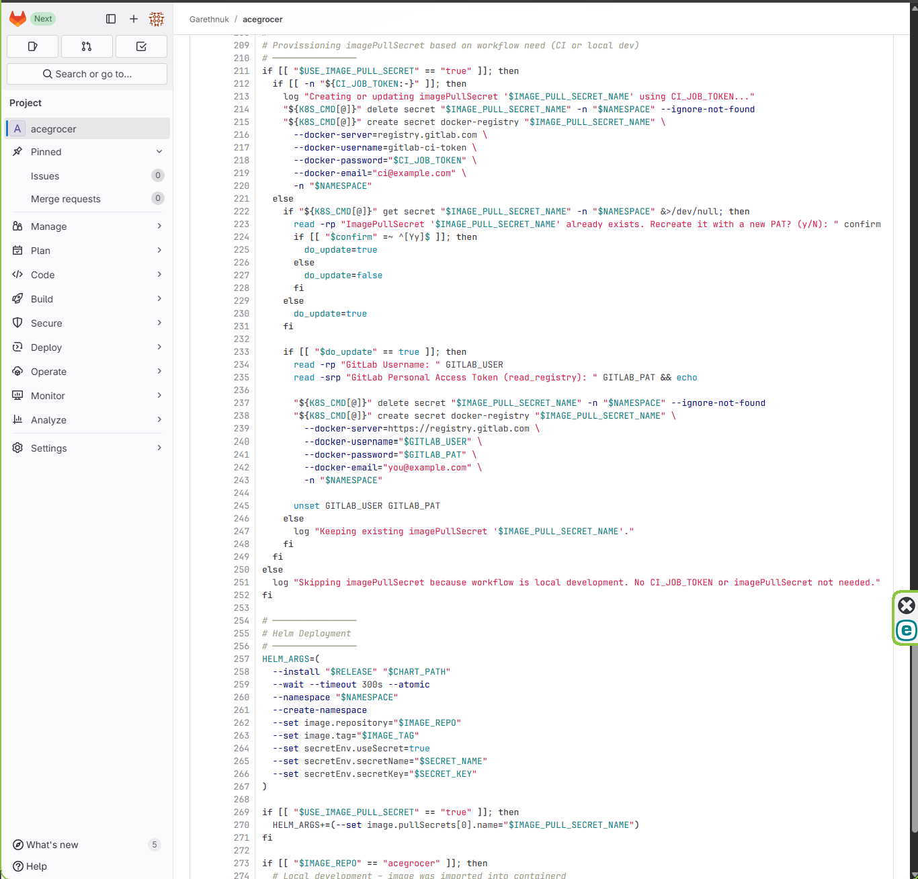Open the Deploy menu item

coord(87,347)
